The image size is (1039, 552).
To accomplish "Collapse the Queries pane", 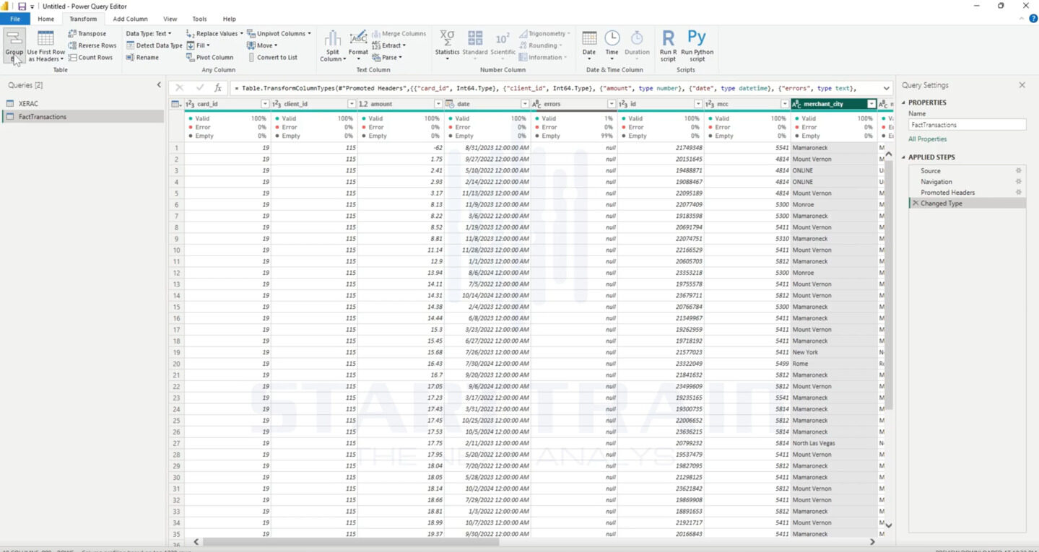I will coord(159,85).
